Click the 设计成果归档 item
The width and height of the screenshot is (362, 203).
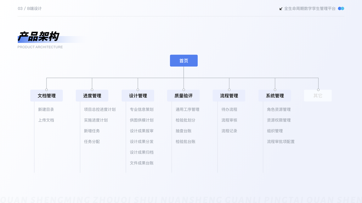[x=141, y=152]
